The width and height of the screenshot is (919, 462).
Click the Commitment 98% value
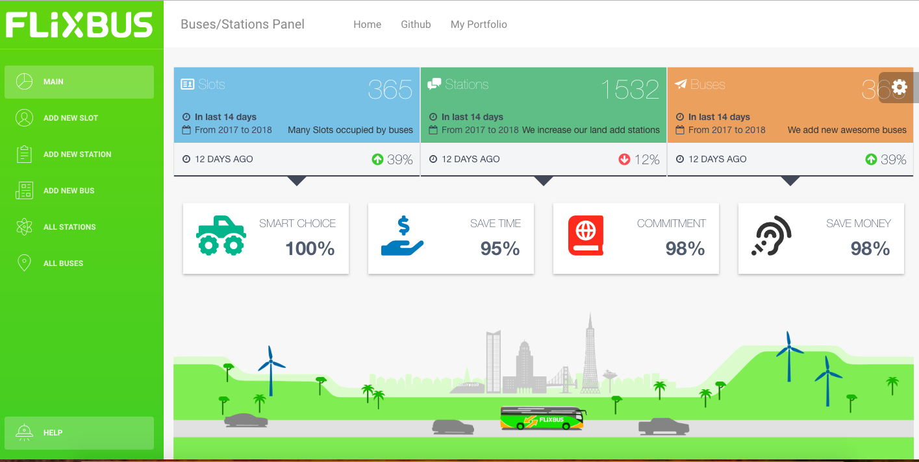[685, 249]
